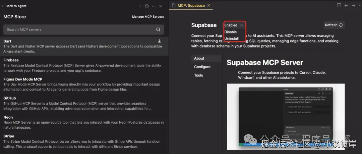Screen dimensions: 362x154
Task: Open the Figma Dev Mode MCP entry
Action: 84,84
